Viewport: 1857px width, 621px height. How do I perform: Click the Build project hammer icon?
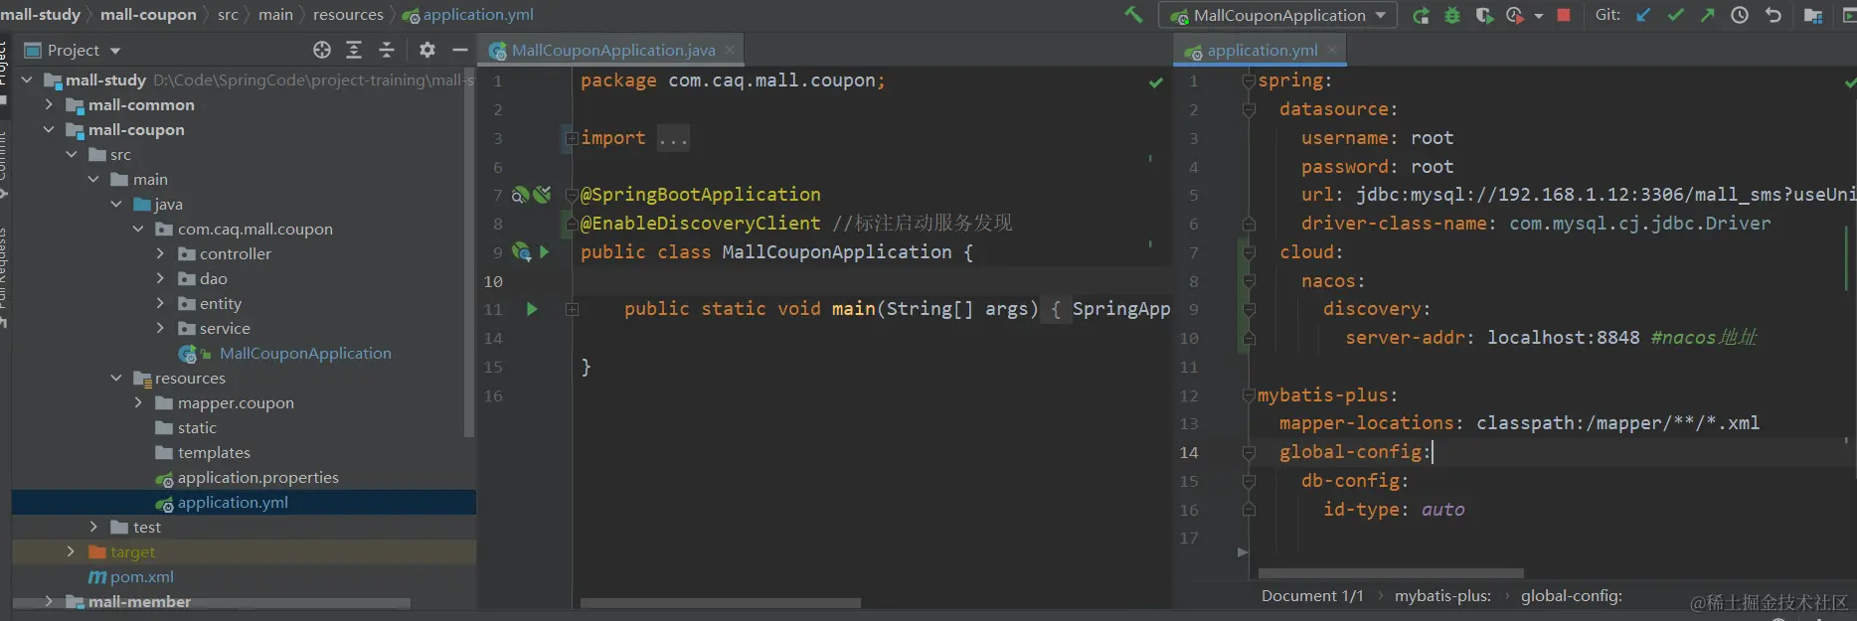tap(1133, 15)
